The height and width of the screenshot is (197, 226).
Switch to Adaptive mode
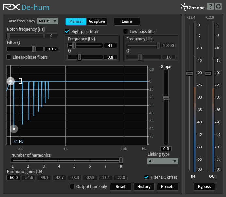pyautogui.click(x=97, y=21)
